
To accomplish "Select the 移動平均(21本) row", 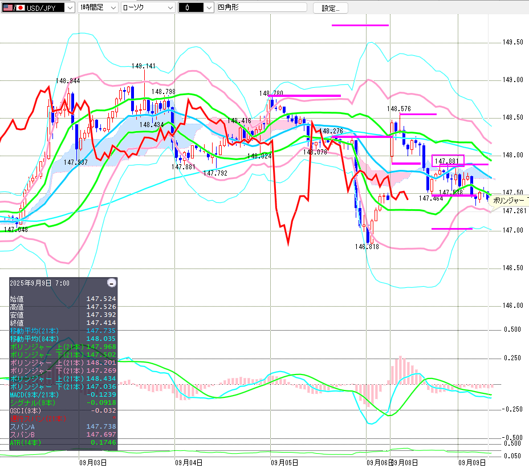I will coord(63,331).
